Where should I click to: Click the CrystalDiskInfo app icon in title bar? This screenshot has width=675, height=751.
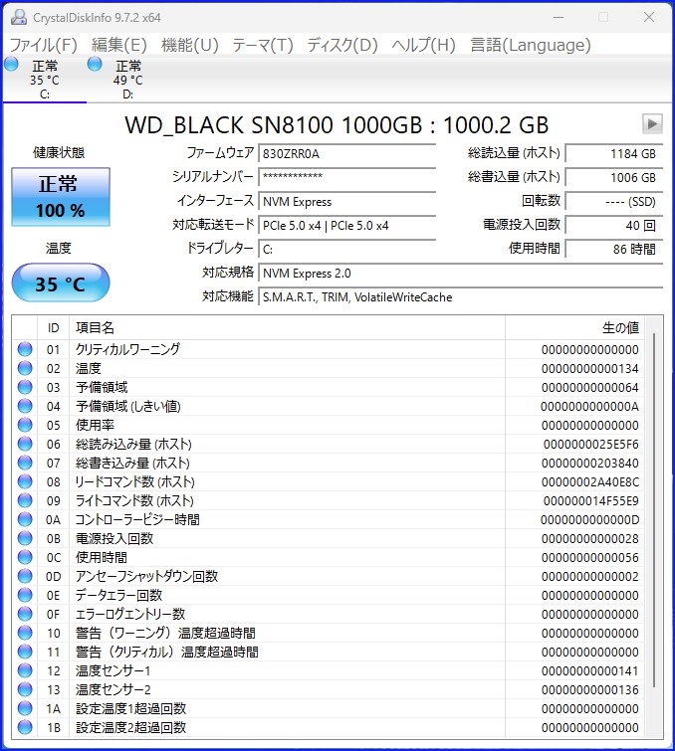coord(19,18)
